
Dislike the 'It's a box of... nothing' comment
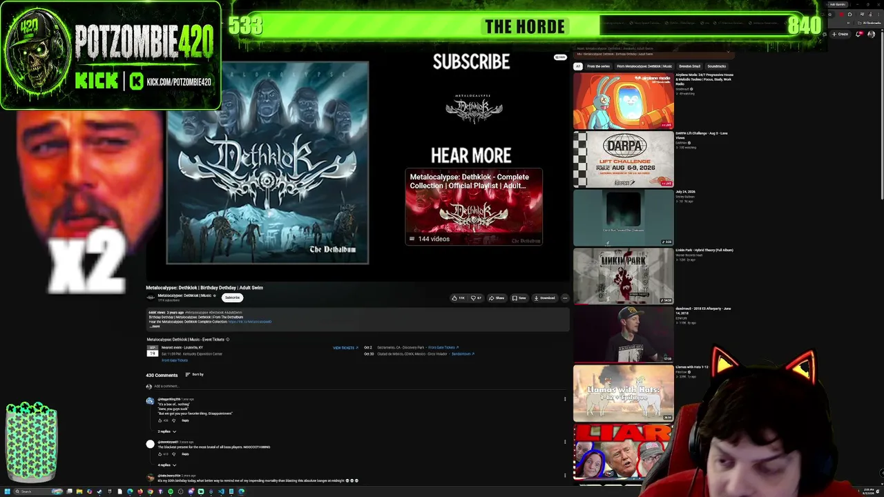(174, 420)
